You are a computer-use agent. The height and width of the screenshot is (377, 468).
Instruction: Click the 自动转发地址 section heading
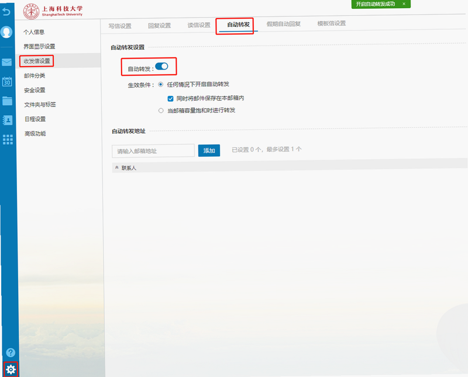tap(129, 132)
